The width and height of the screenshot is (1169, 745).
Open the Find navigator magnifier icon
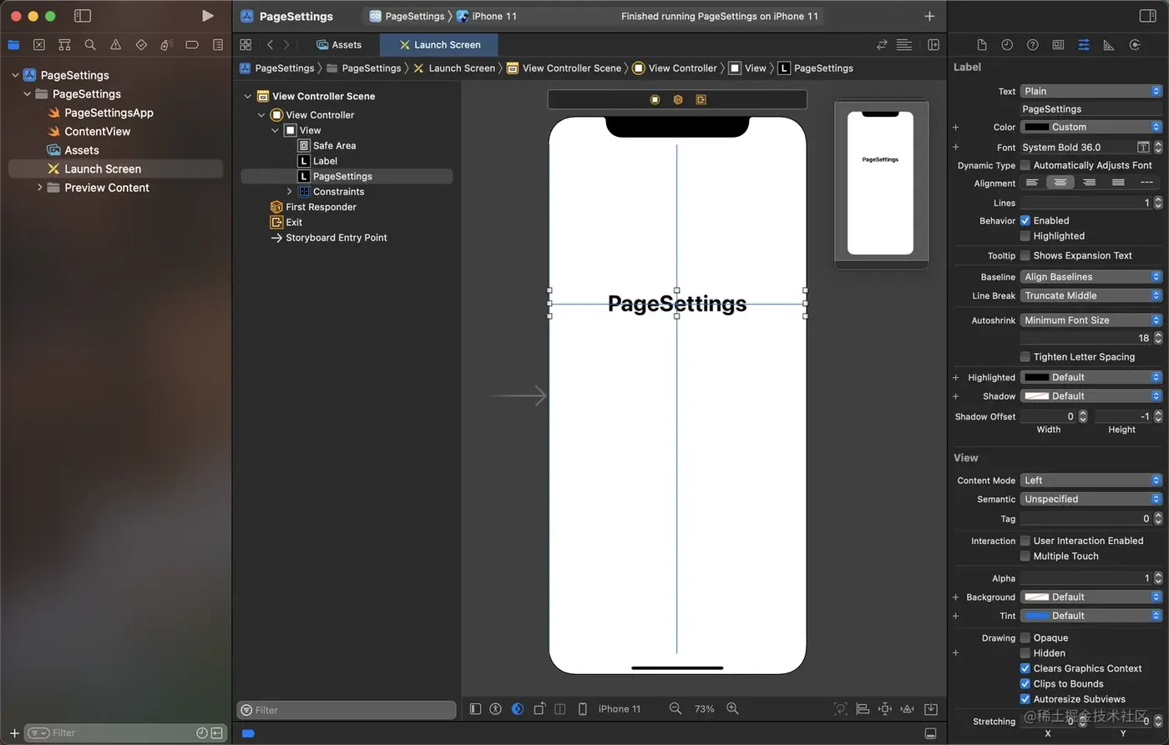click(90, 45)
